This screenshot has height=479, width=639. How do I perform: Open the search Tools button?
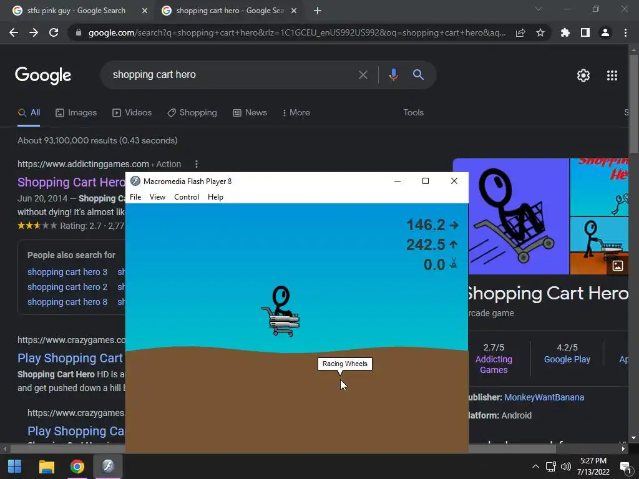coord(413,112)
